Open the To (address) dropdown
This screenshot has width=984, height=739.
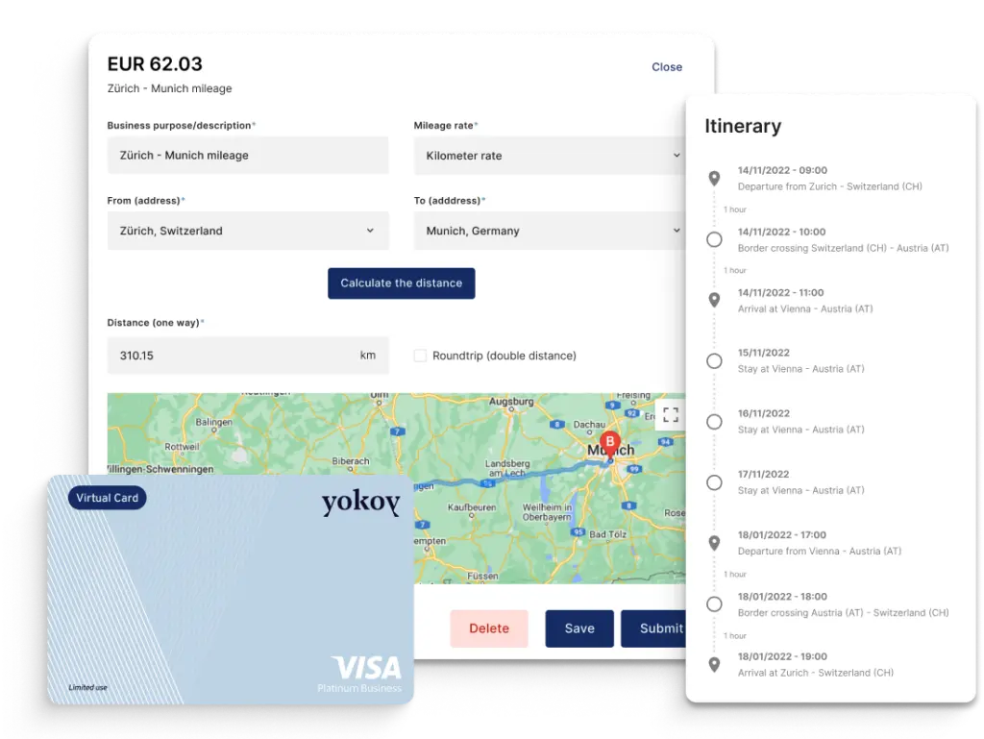coord(549,231)
